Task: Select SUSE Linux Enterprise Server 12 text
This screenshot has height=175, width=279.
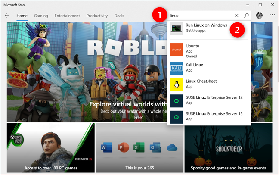Action: [214, 97]
